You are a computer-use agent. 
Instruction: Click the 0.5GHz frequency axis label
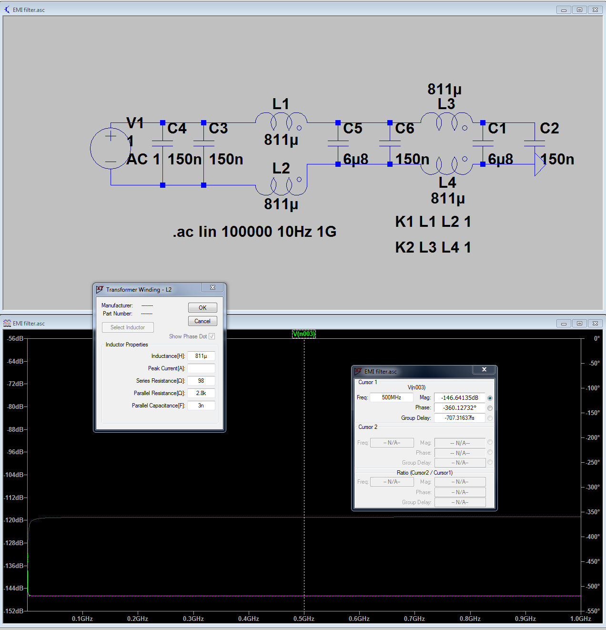pos(304,619)
